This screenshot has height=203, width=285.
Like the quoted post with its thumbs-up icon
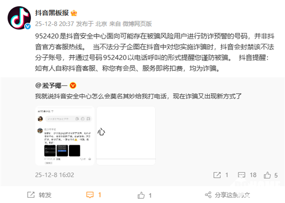click(x=267, y=175)
